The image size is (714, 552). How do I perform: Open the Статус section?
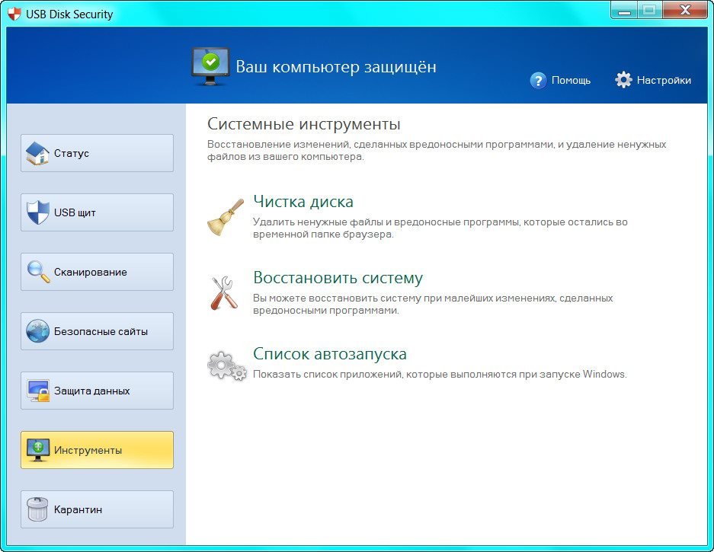click(x=97, y=153)
